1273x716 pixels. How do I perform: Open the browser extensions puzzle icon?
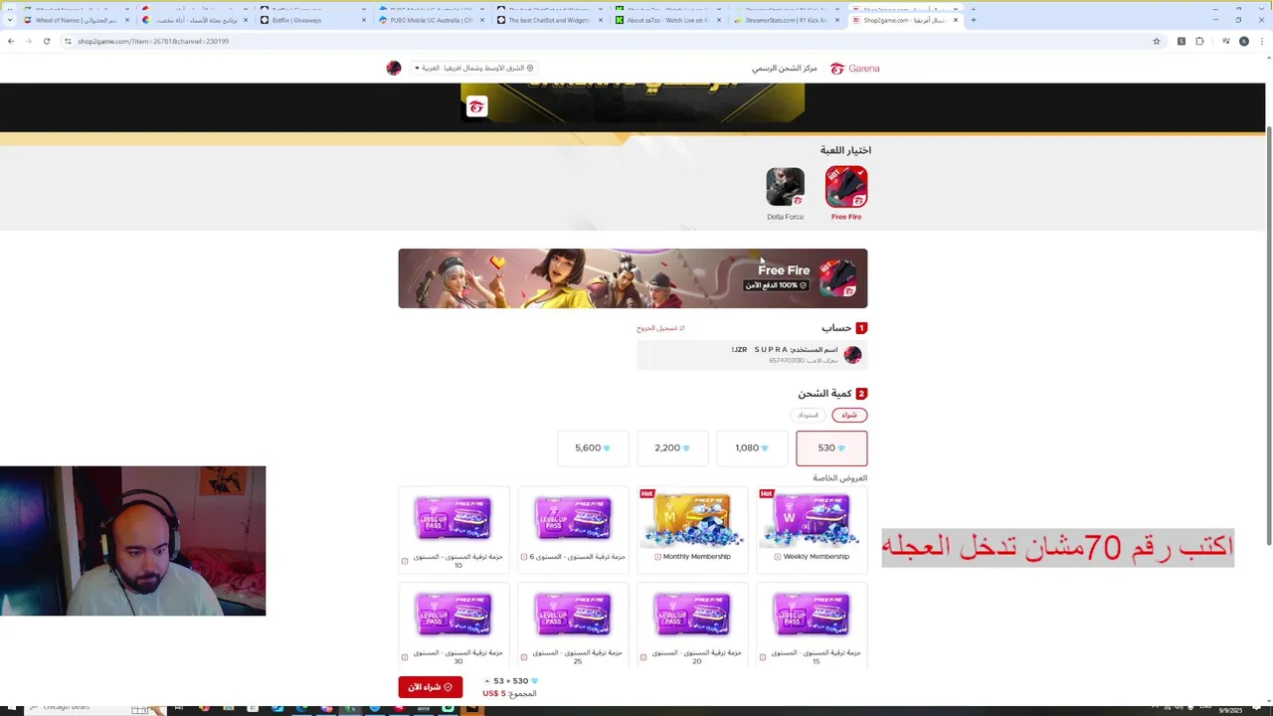point(1199,42)
